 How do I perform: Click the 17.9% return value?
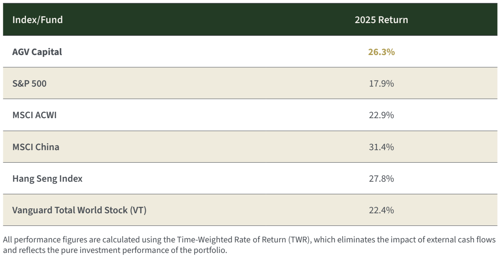[381, 83]
